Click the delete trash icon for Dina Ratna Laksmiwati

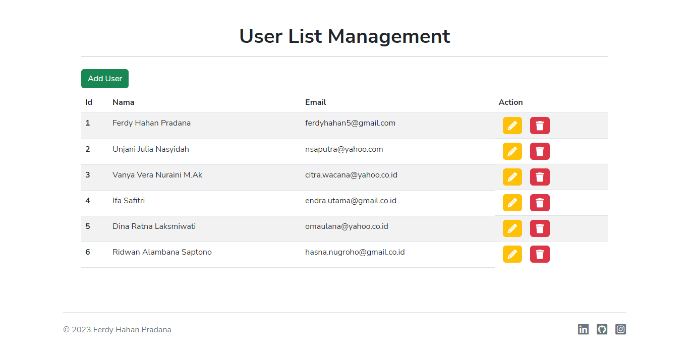[x=540, y=228]
